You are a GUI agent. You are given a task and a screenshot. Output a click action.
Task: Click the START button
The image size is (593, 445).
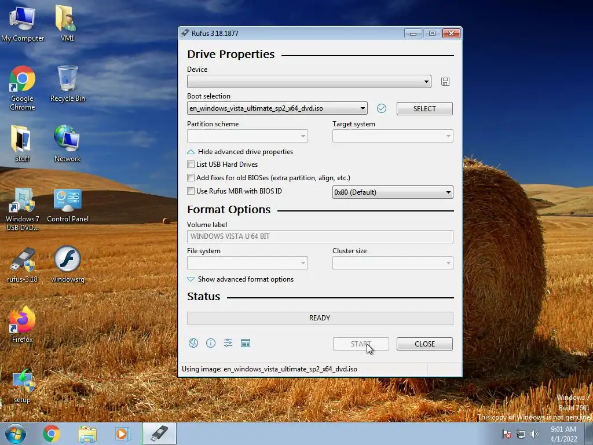pos(361,344)
